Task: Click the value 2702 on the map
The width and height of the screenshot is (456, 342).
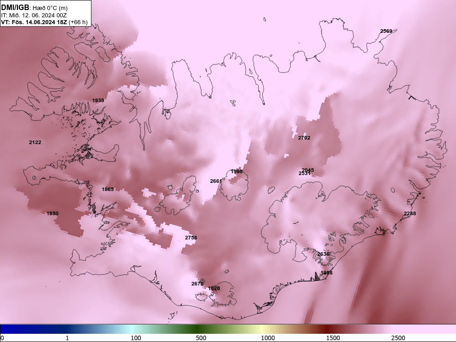Action: coord(304,138)
